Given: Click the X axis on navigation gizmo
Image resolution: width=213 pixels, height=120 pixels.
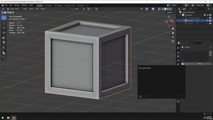Looking at the screenshot, I should (173, 22).
